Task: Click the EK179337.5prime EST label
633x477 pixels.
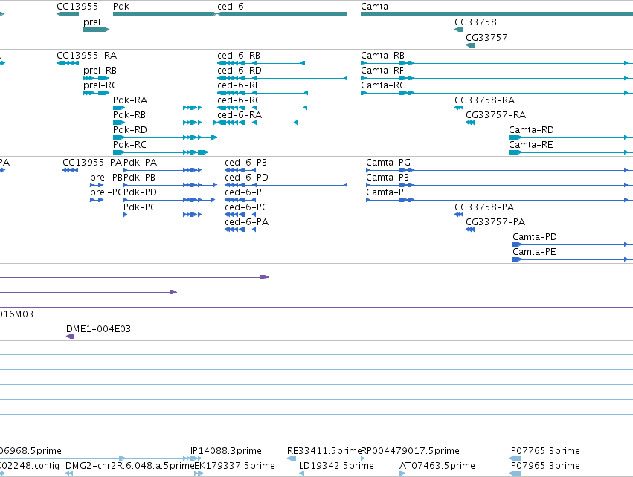Action: 234,466
